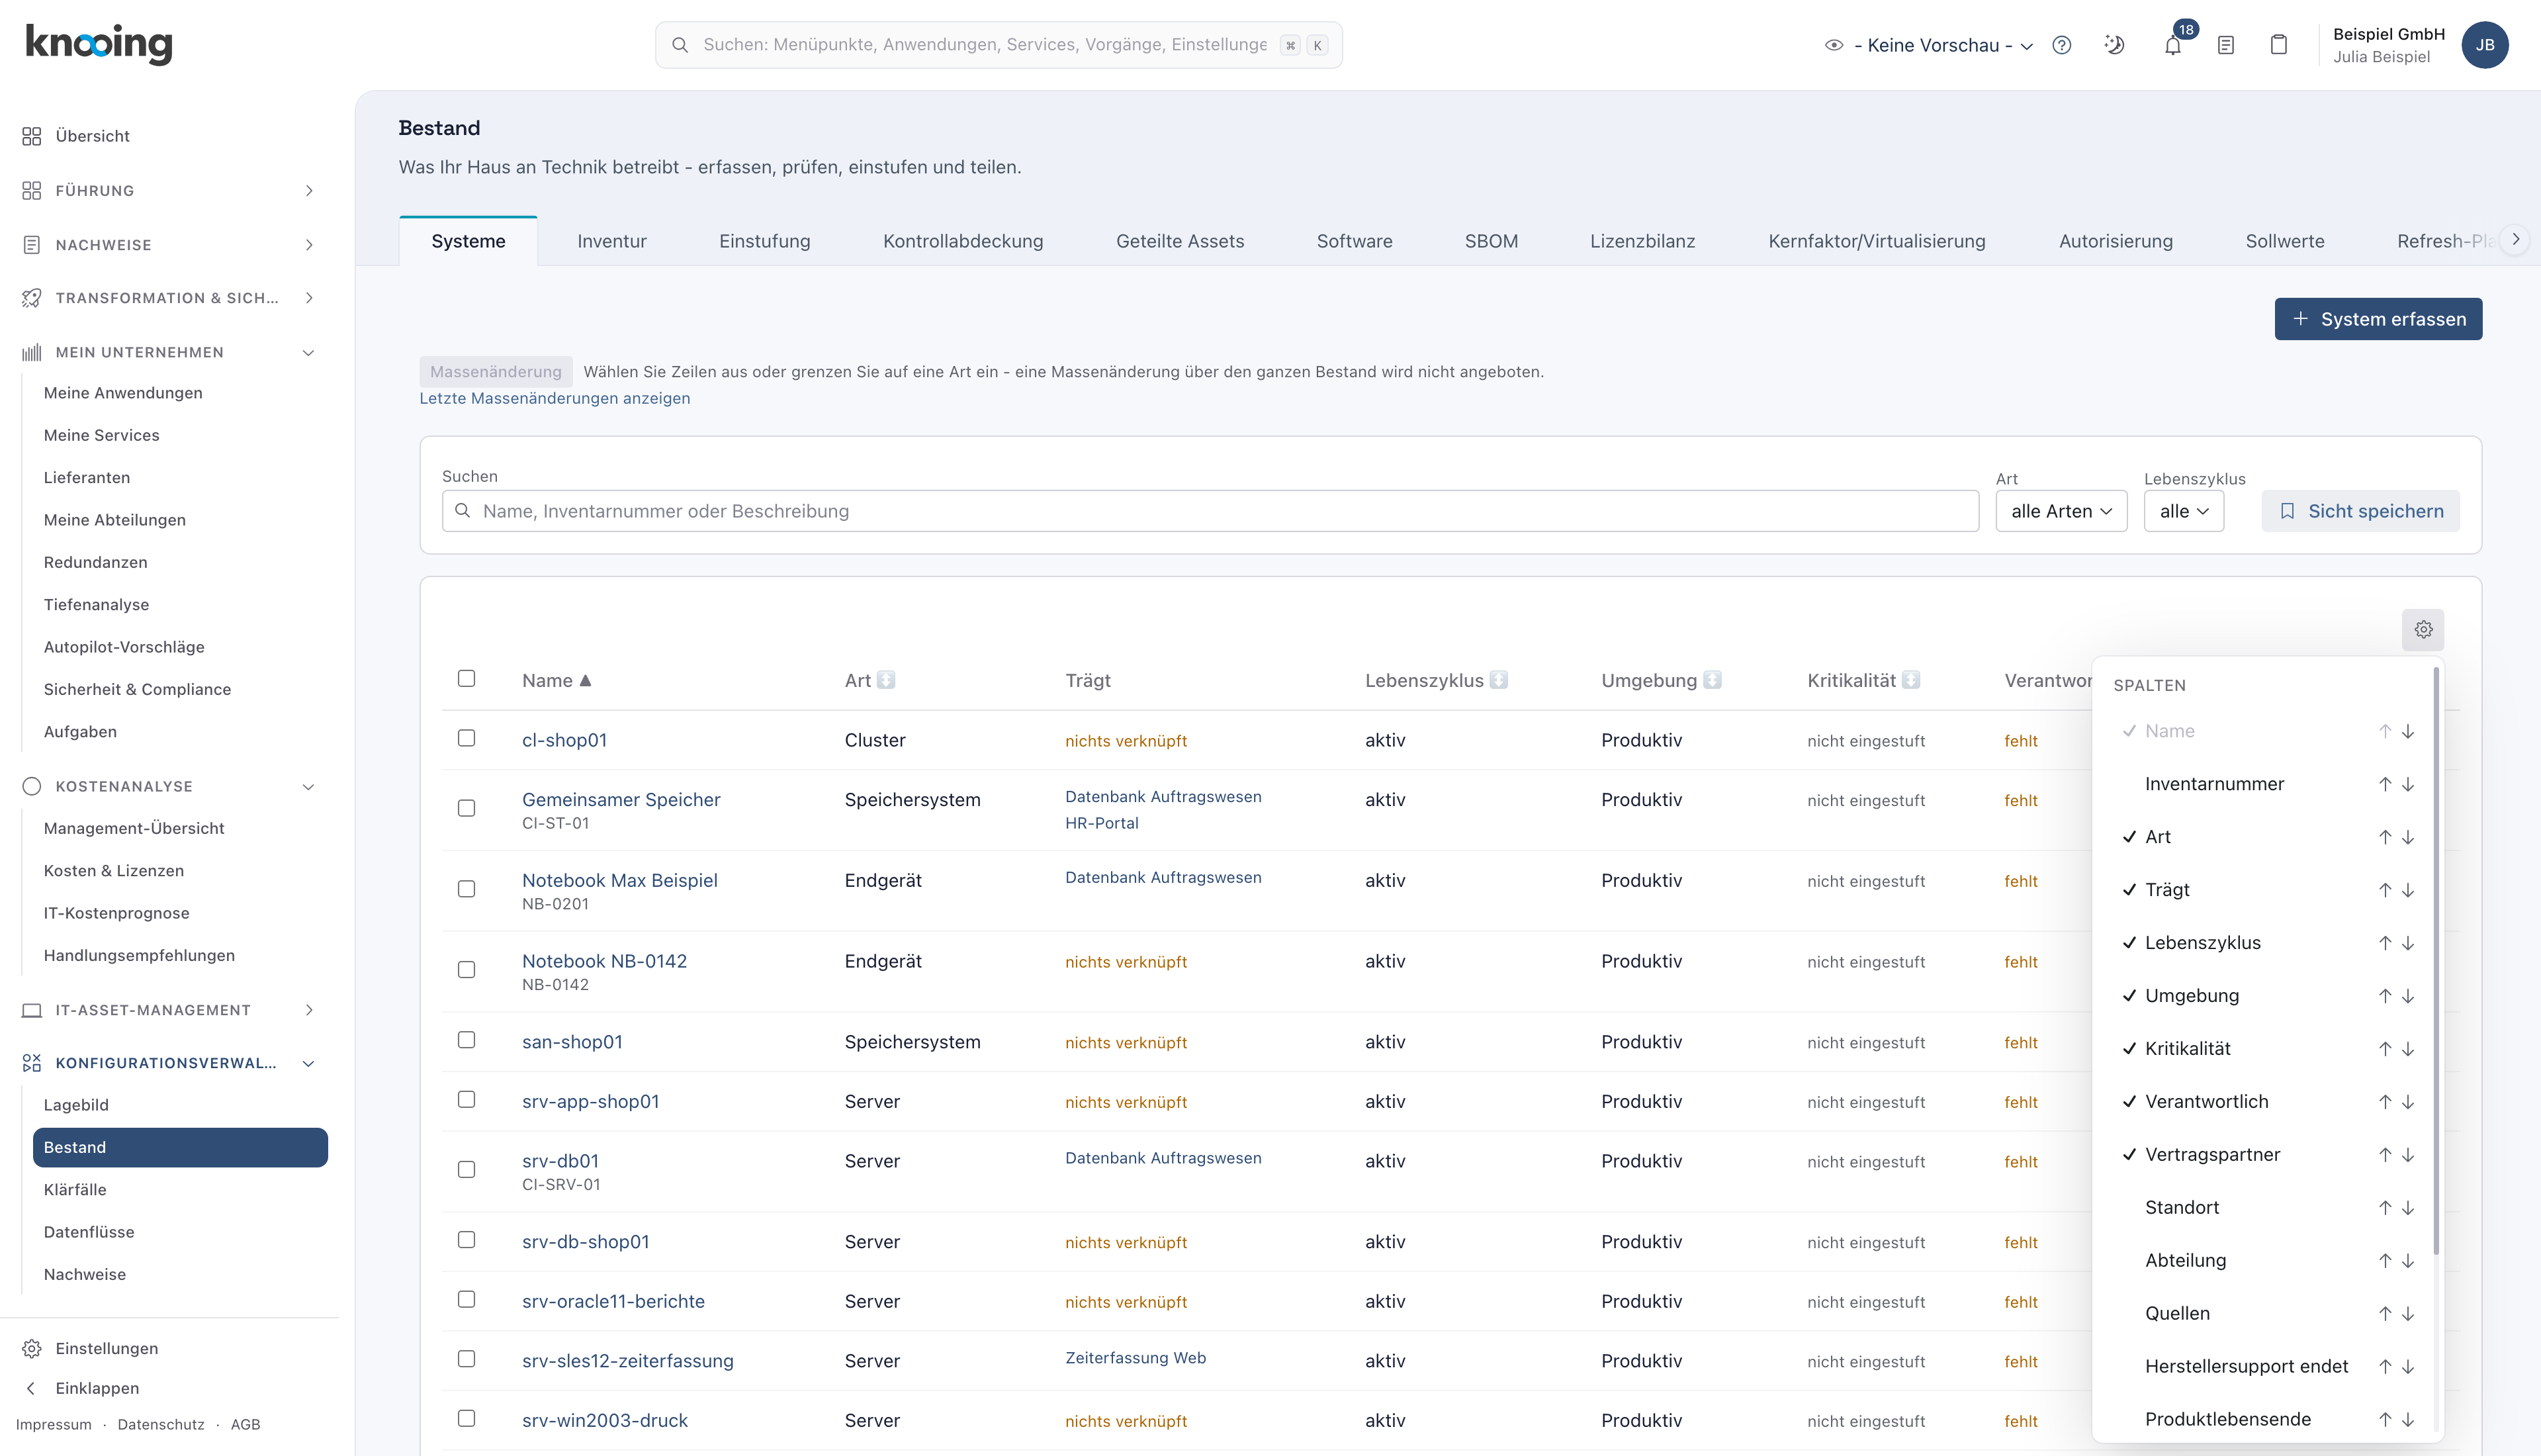2541x1456 pixels.
Task: Click the Sicht speichern button
Action: pos(2360,511)
